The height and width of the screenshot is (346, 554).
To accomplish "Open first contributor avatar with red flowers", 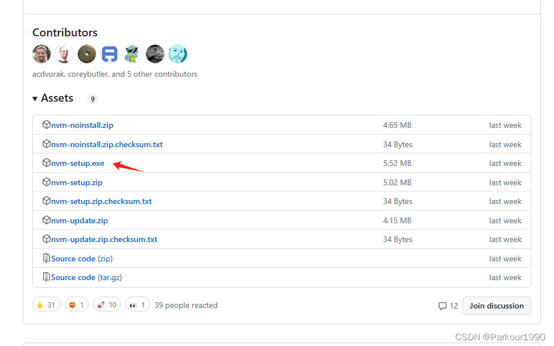I will coord(41,54).
